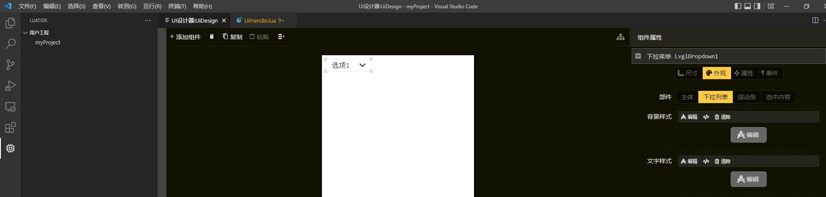Click large grey 编辑 button under 背景样式

tap(748, 135)
